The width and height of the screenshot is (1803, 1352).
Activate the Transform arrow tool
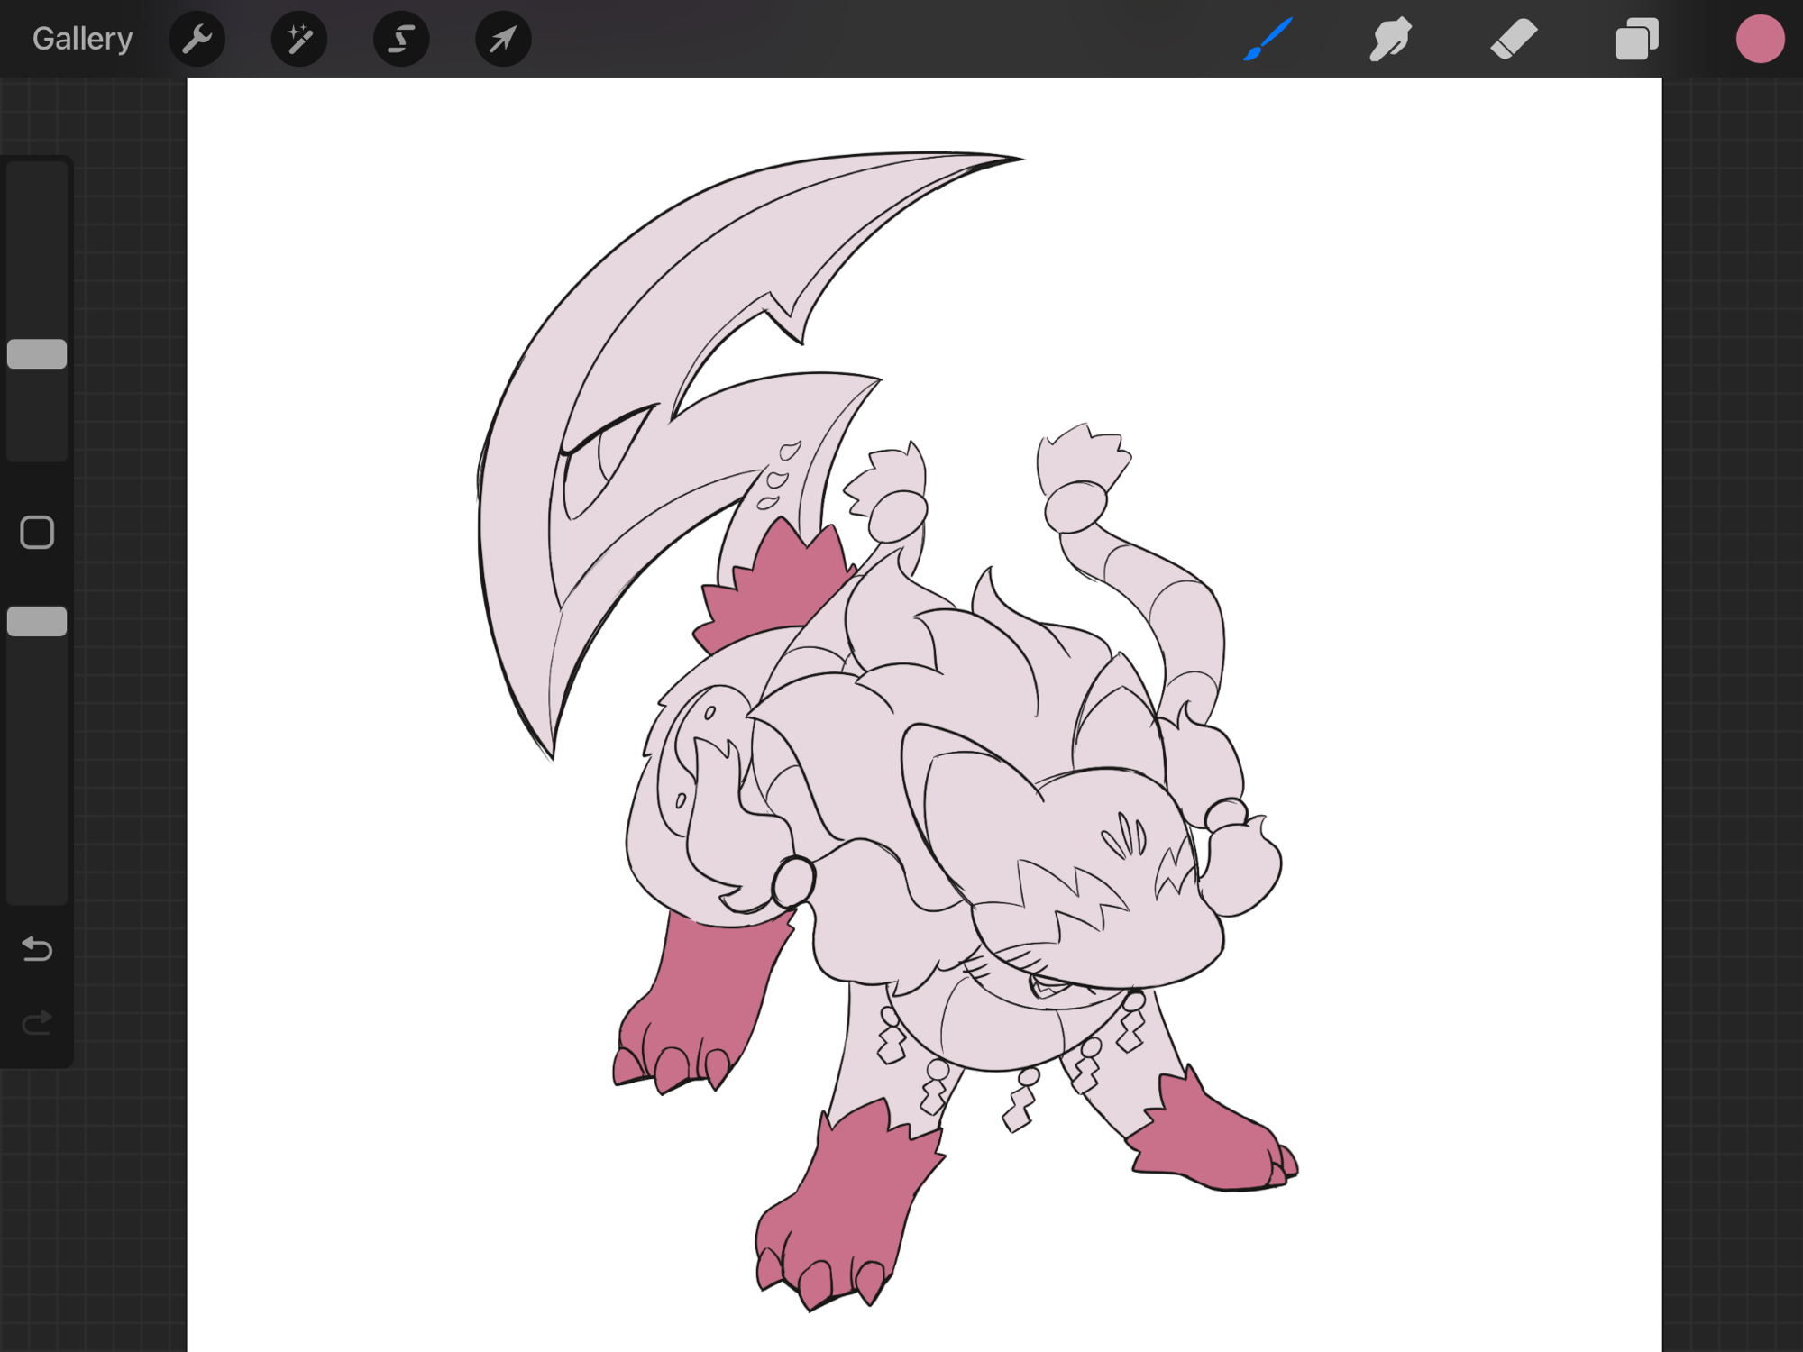[x=502, y=39]
